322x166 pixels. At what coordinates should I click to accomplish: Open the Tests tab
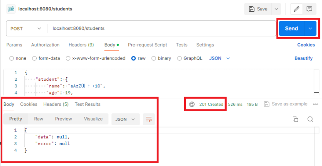click(182, 45)
